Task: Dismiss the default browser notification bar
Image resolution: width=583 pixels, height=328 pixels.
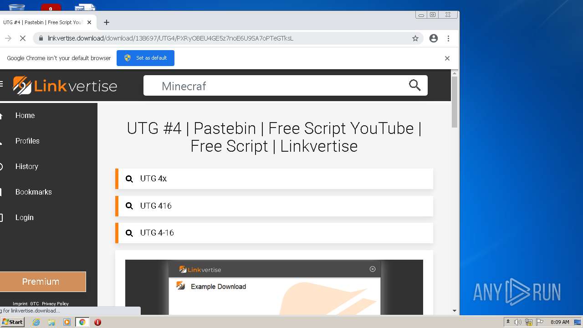Action: tap(447, 58)
